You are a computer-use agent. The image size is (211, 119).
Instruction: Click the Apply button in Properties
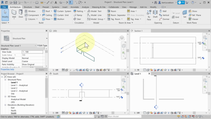tap(42, 69)
